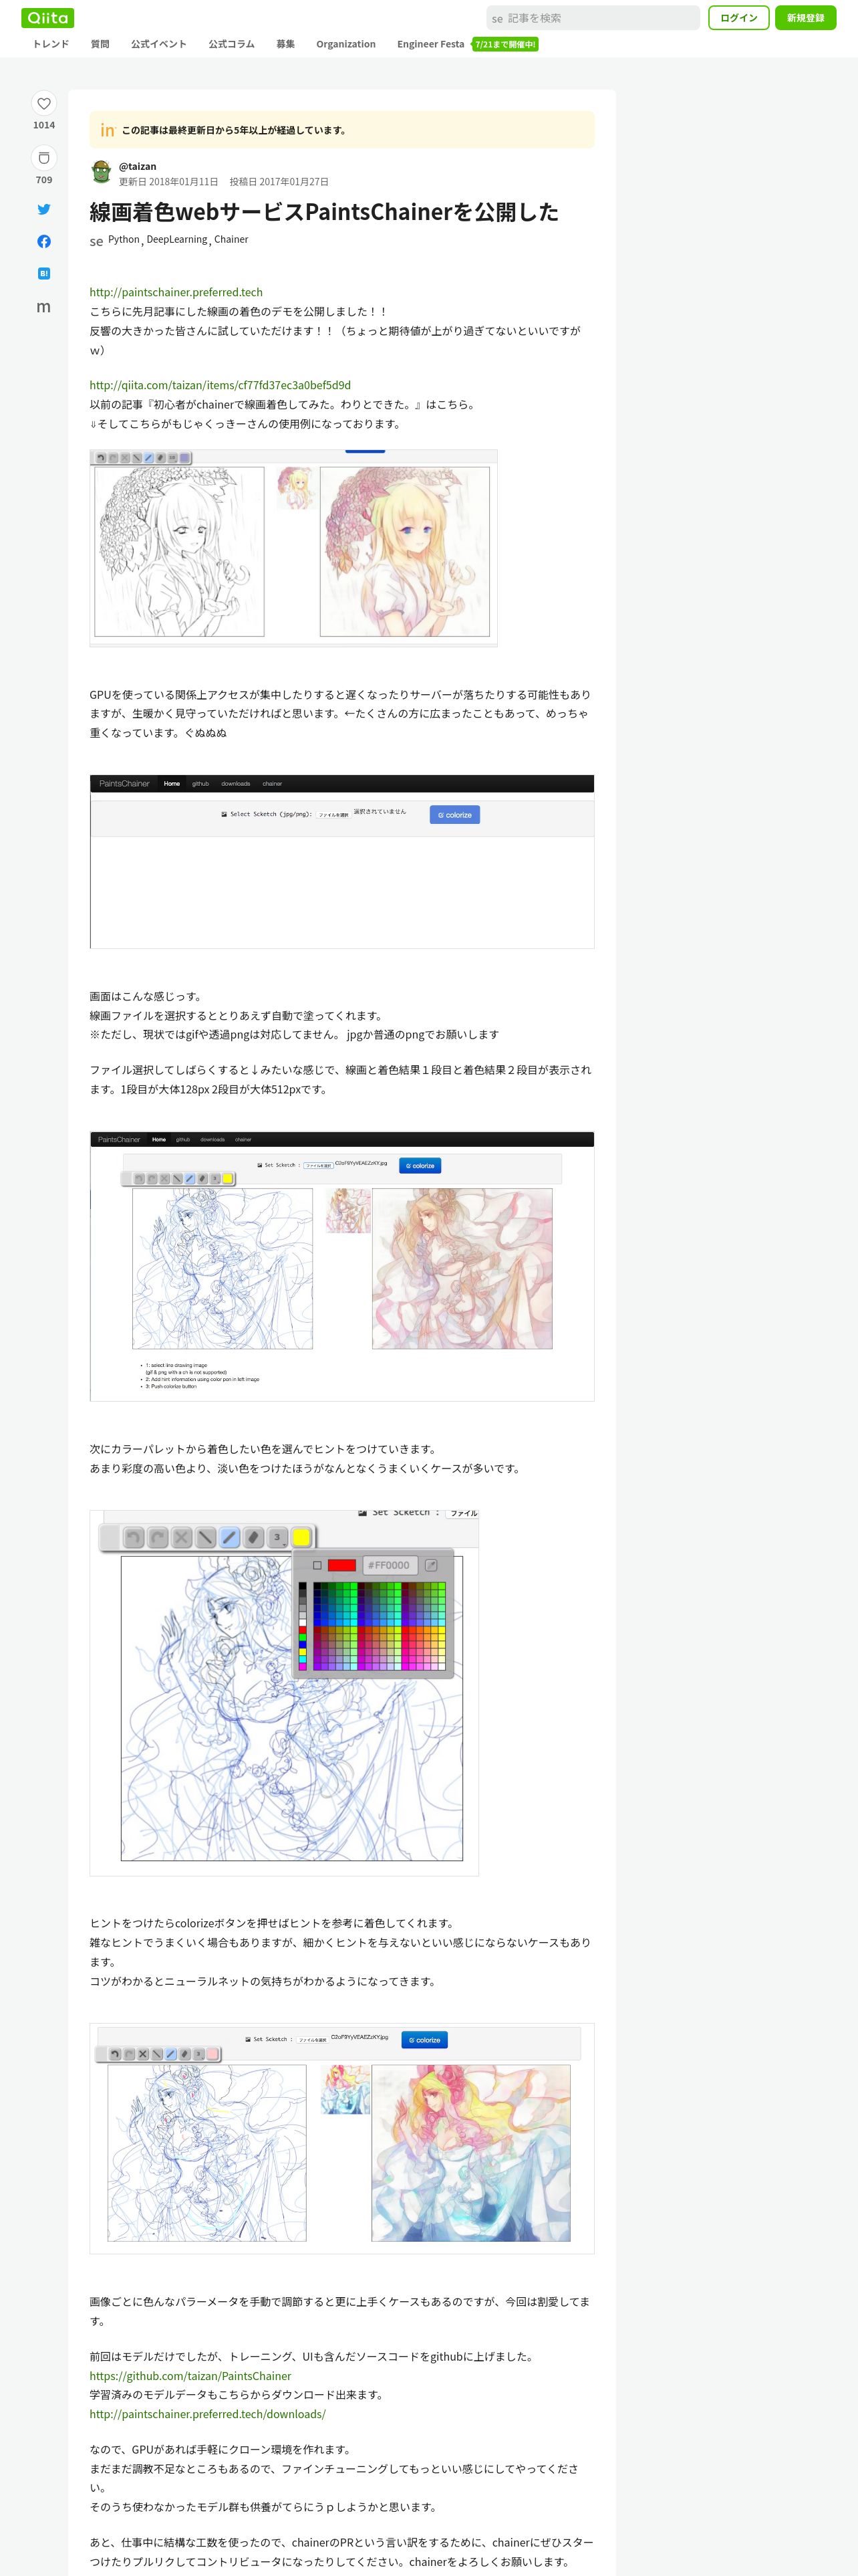Click the article title 線画着色webサービスPaintsChainerを公開した
This screenshot has width=858, height=2576.
tap(323, 211)
